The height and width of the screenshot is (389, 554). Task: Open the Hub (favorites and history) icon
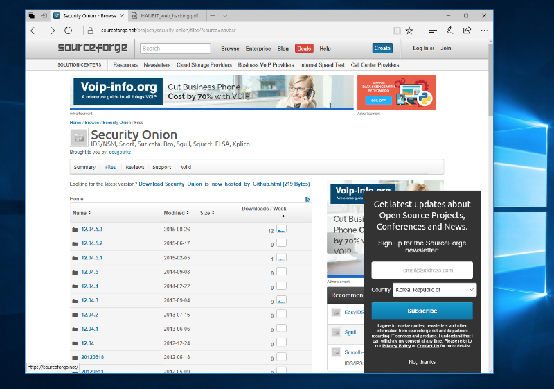pos(433,31)
